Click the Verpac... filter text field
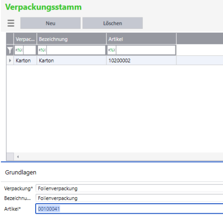 pyautogui.click(x=30, y=50)
